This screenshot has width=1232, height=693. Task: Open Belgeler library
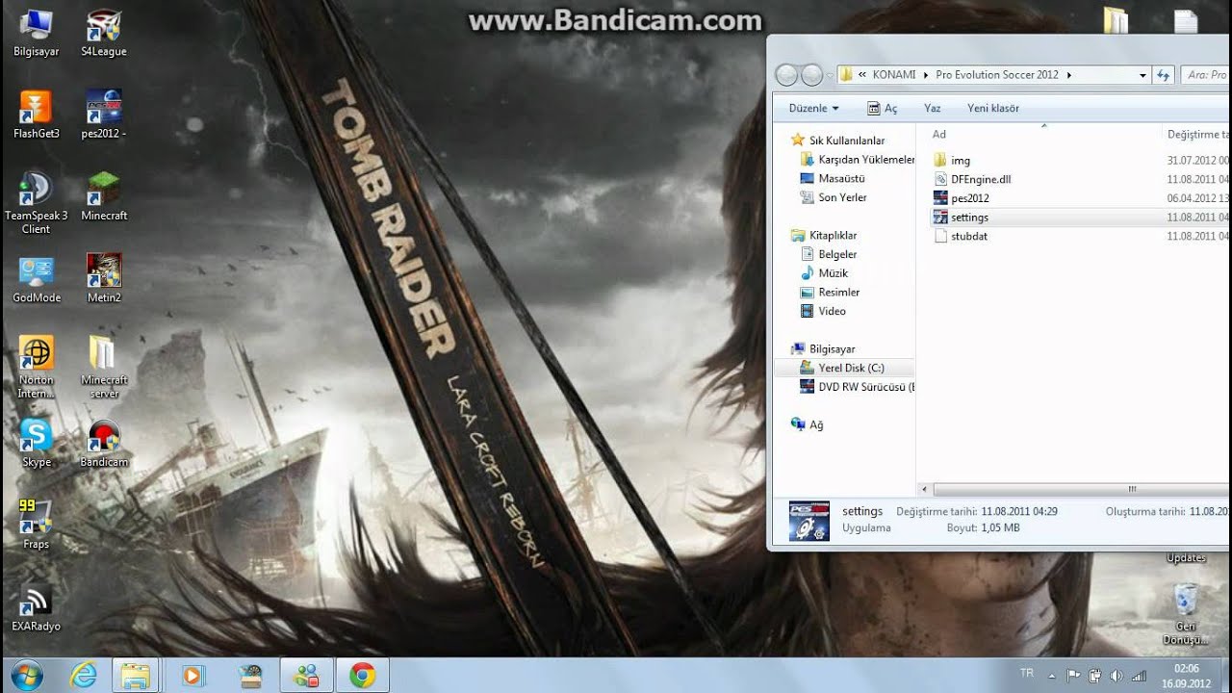(x=829, y=254)
